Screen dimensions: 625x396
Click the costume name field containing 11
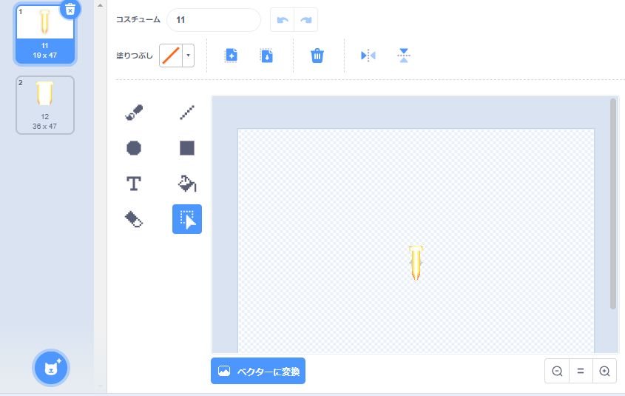[x=214, y=20]
